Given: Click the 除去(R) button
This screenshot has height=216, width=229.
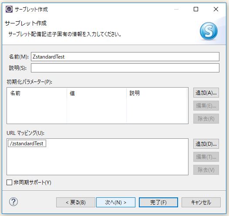Looking at the screenshot, I should [206, 118].
